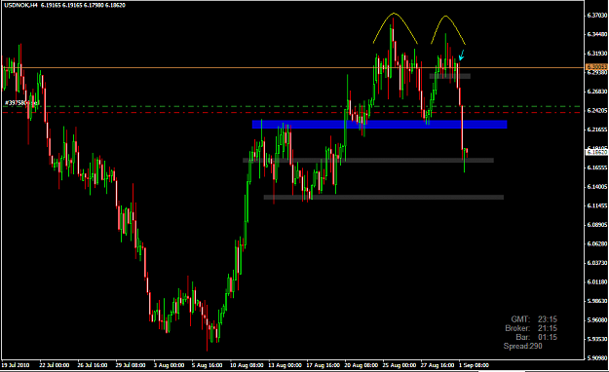Click the 6.37030 price scale value
Screen dimensions: 609x372
[597, 16]
